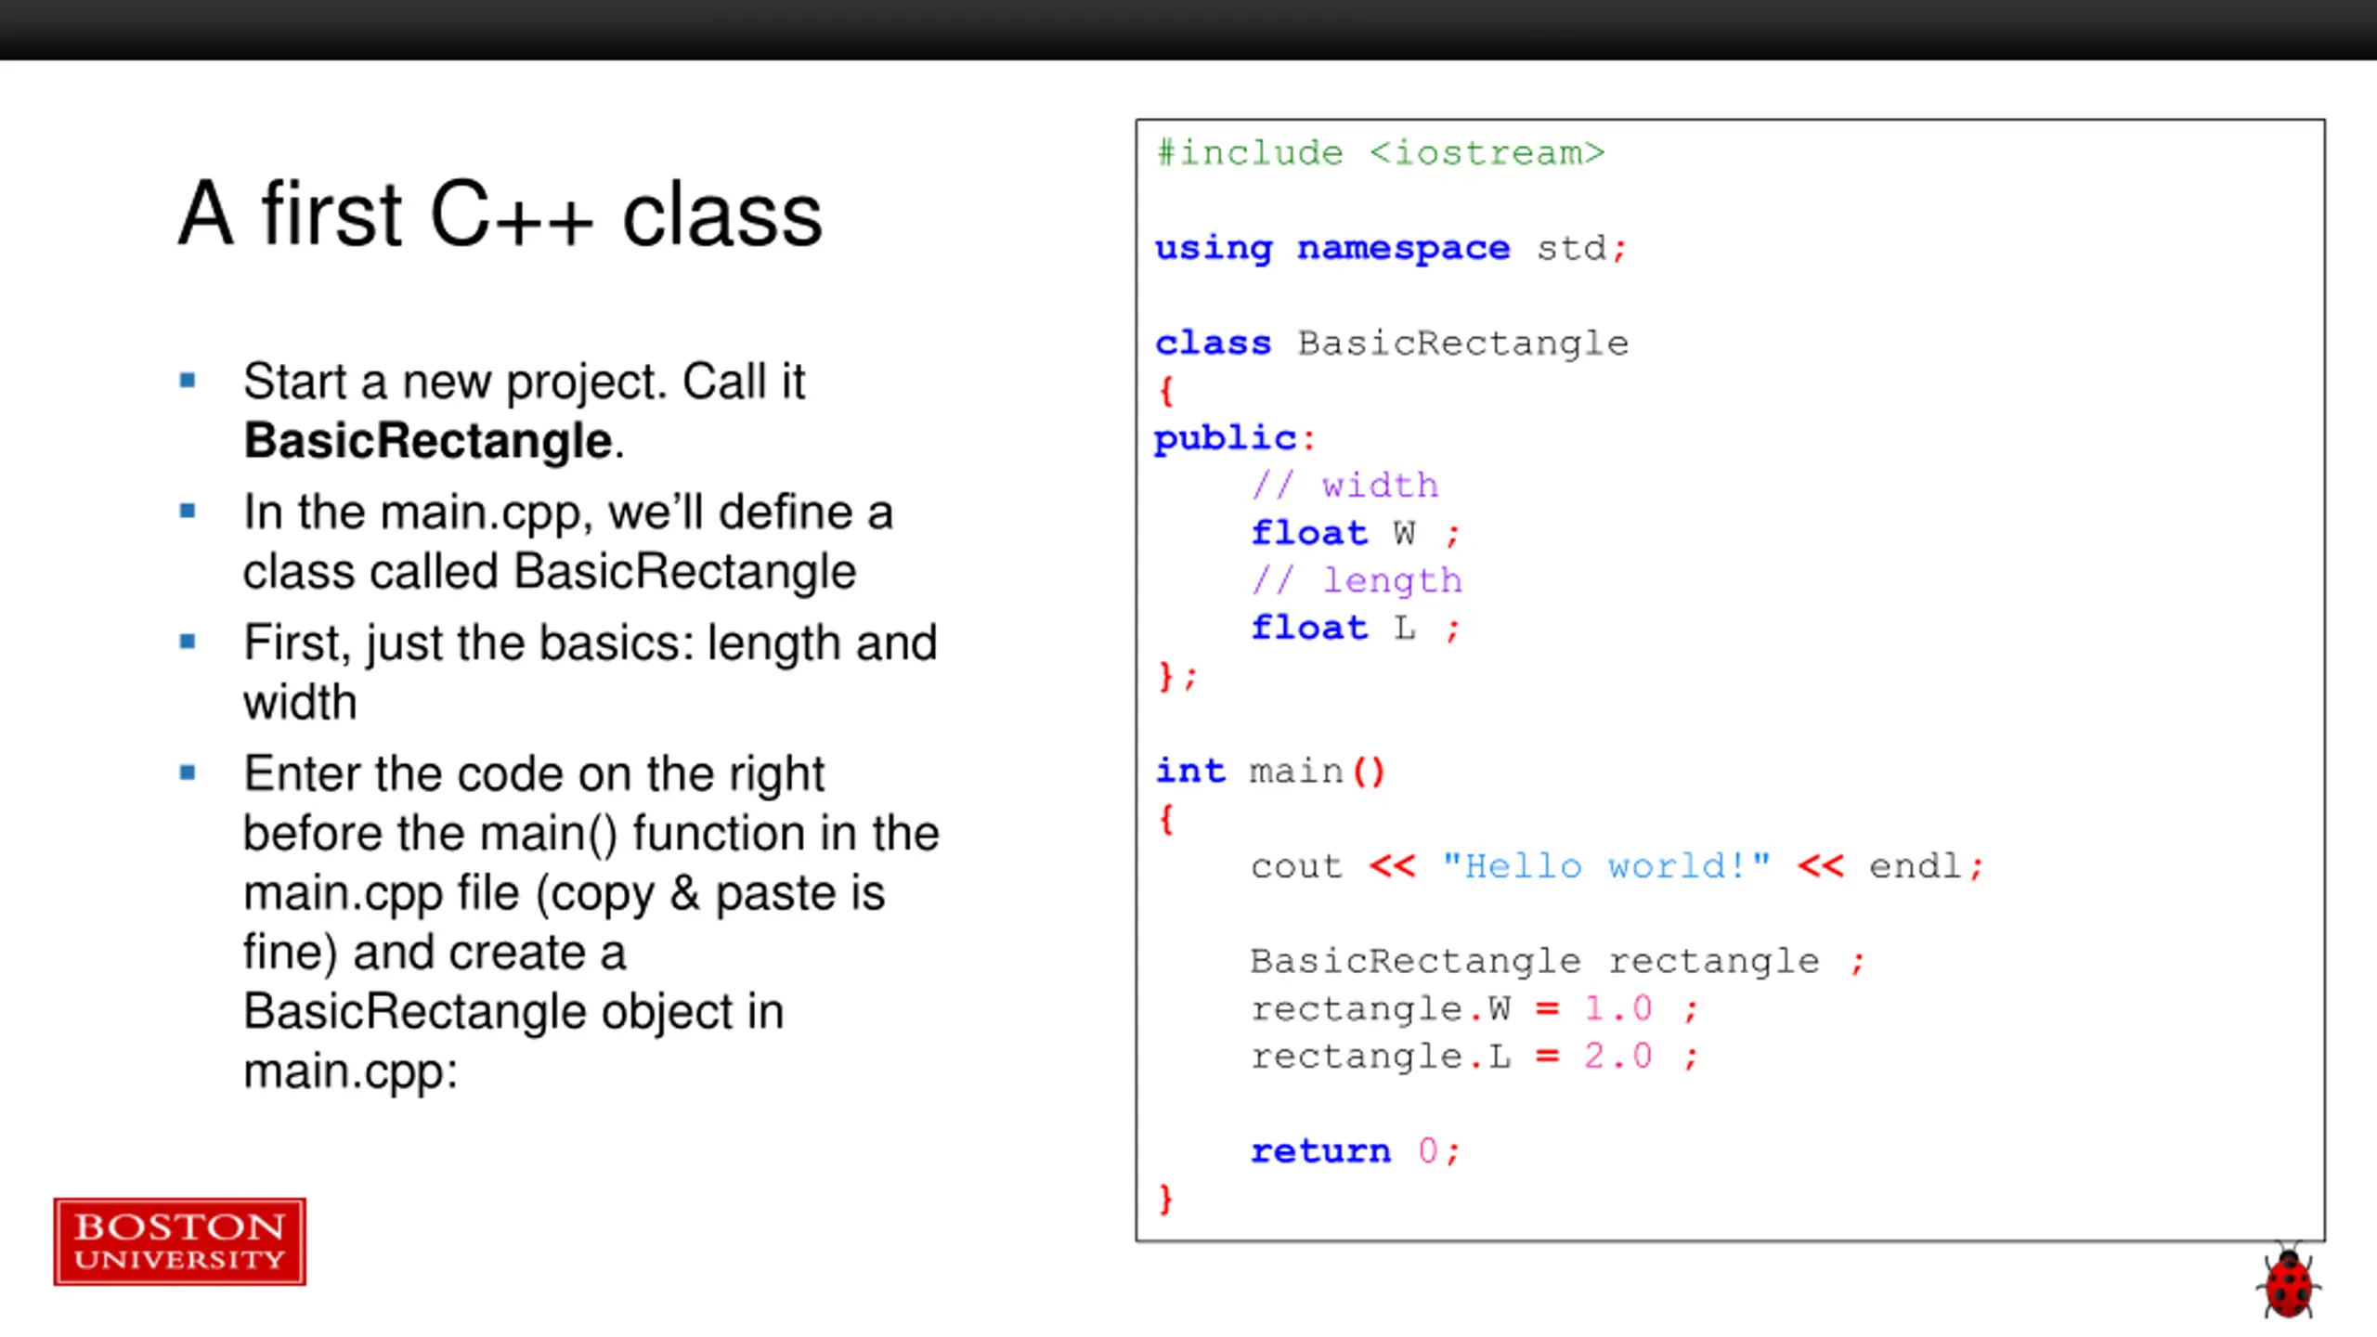Click the "Hello world!" string literal
Viewport: 2377px width, 1337px height.
tap(1606, 865)
